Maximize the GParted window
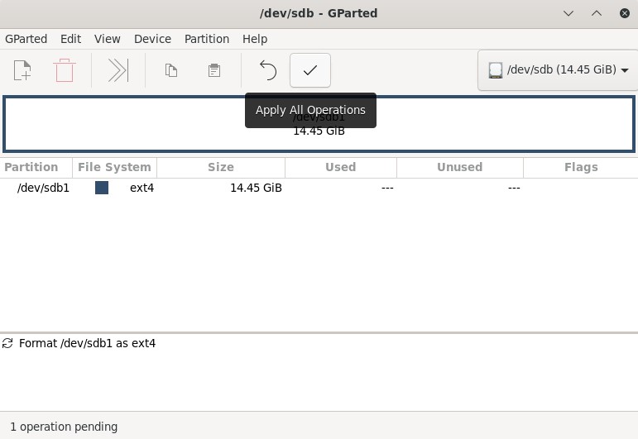The image size is (638, 439). [597, 13]
